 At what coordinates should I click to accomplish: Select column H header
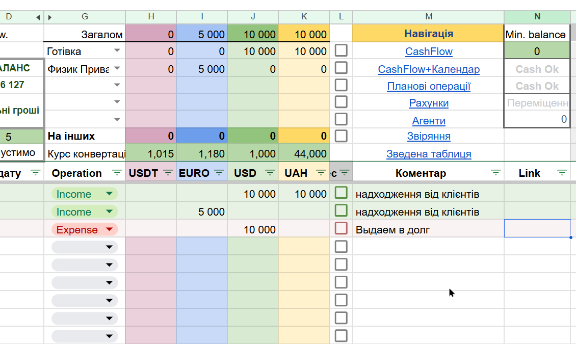click(151, 17)
